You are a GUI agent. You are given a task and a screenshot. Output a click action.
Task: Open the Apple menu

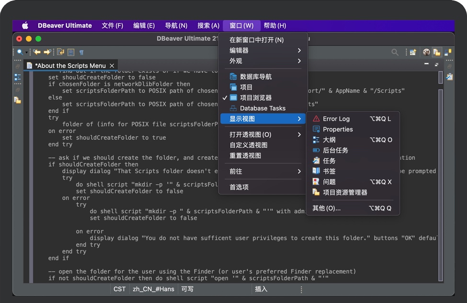[25, 25]
